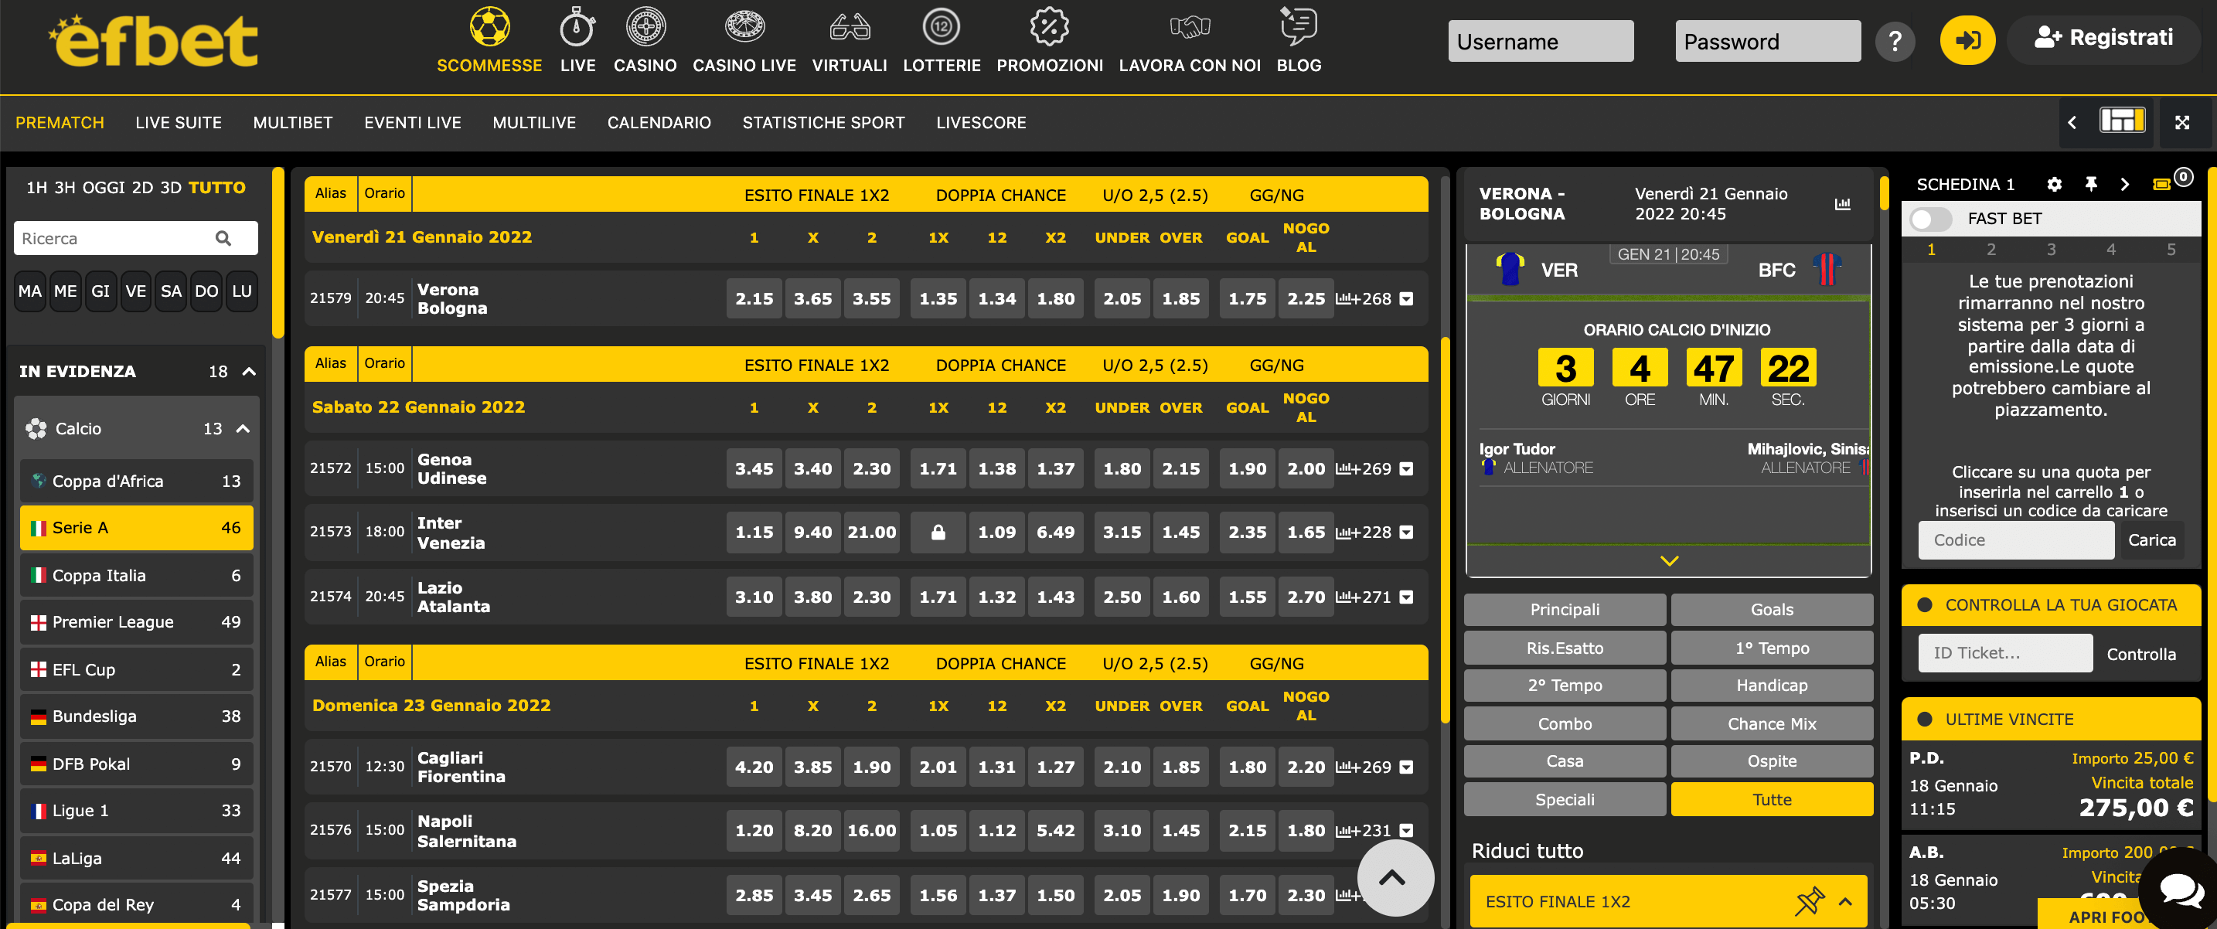Viewport: 2217px width, 929px height.
Task: Click the search magnifier icon
Action: tap(223, 238)
